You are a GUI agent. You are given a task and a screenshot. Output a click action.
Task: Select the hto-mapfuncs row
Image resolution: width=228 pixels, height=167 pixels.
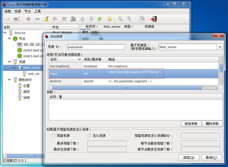134,66
